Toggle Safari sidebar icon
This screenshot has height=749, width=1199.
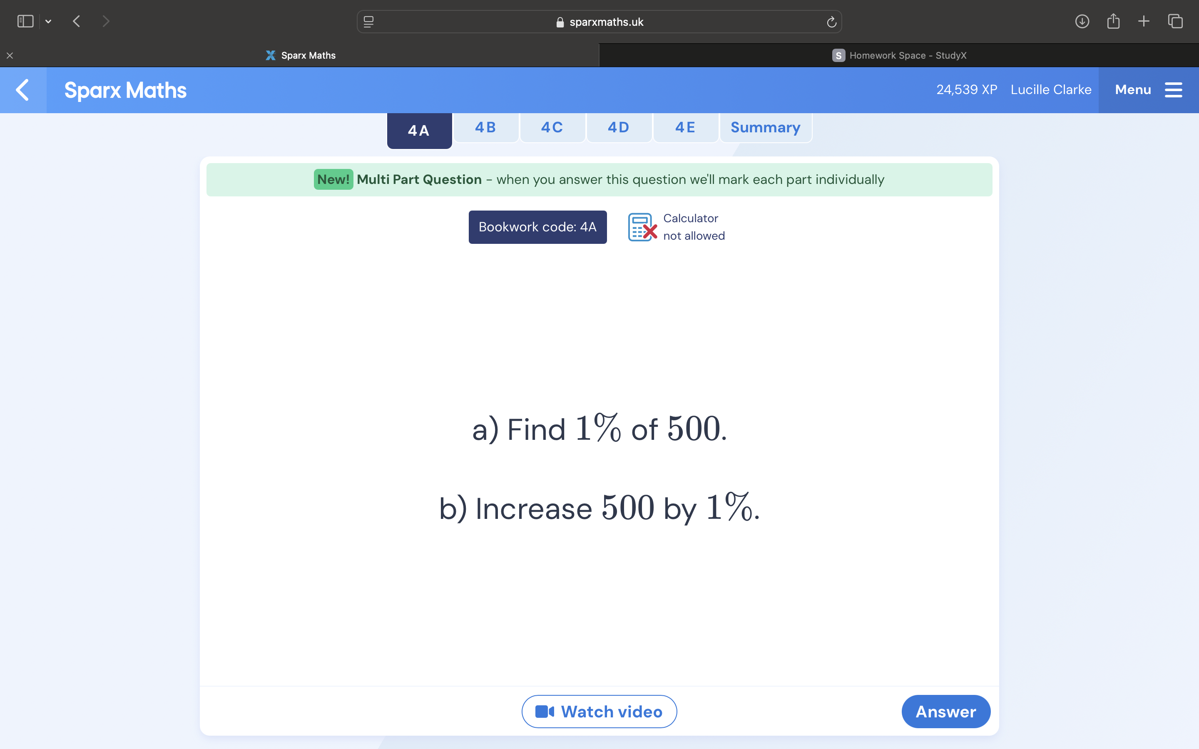[x=25, y=21]
